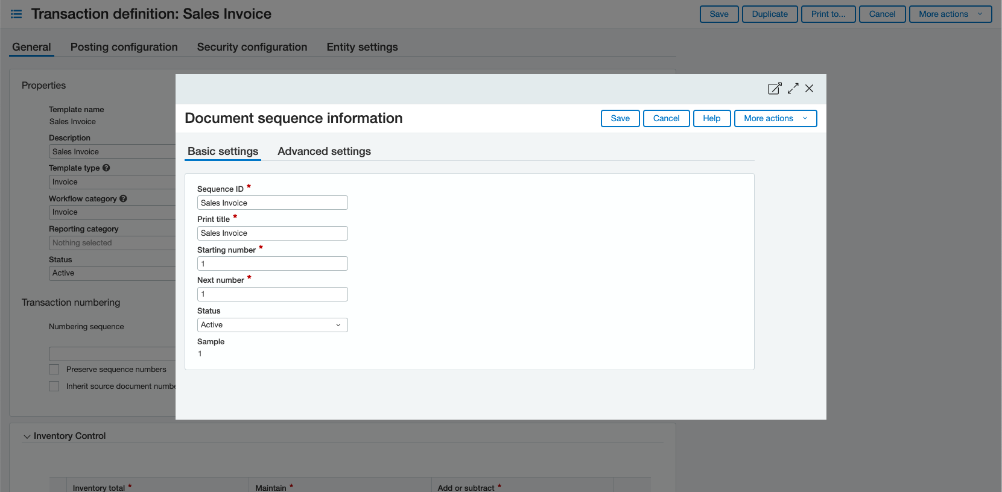The image size is (1002, 492).
Task: Close the Document sequence information dialog
Action: point(810,89)
